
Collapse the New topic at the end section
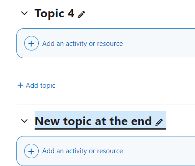[x=24, y=121]
